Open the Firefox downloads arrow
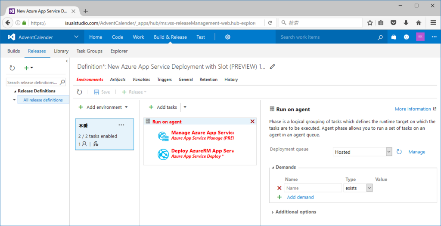 (x=406, y=23)
